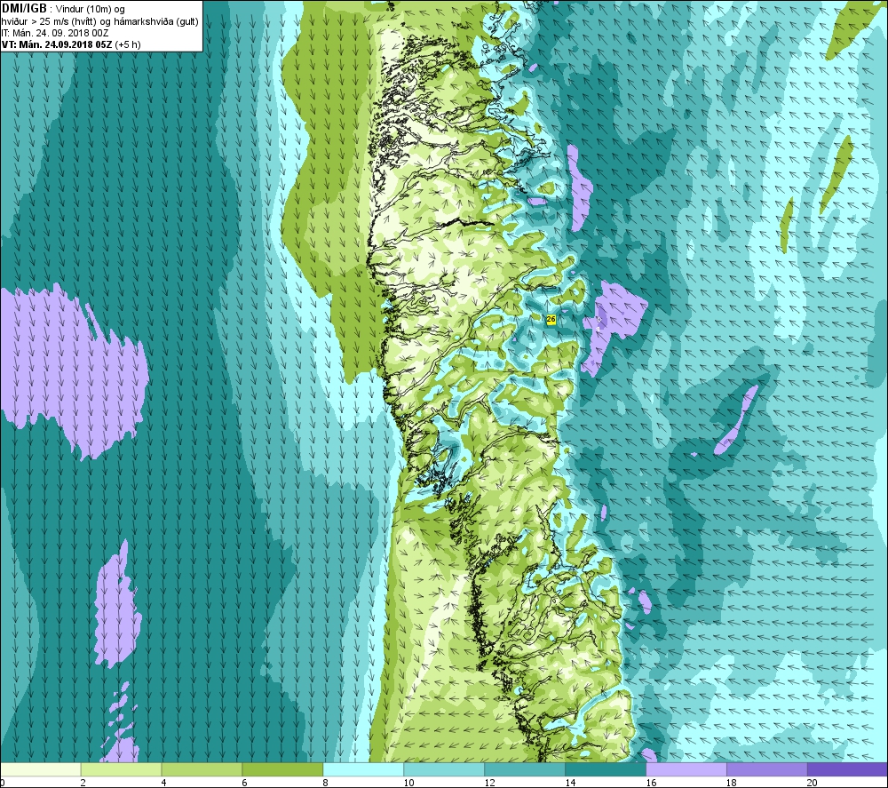Click the scale value 16
Image resolution: width=888 pixels, height=788 pixels.
[651, 783]
